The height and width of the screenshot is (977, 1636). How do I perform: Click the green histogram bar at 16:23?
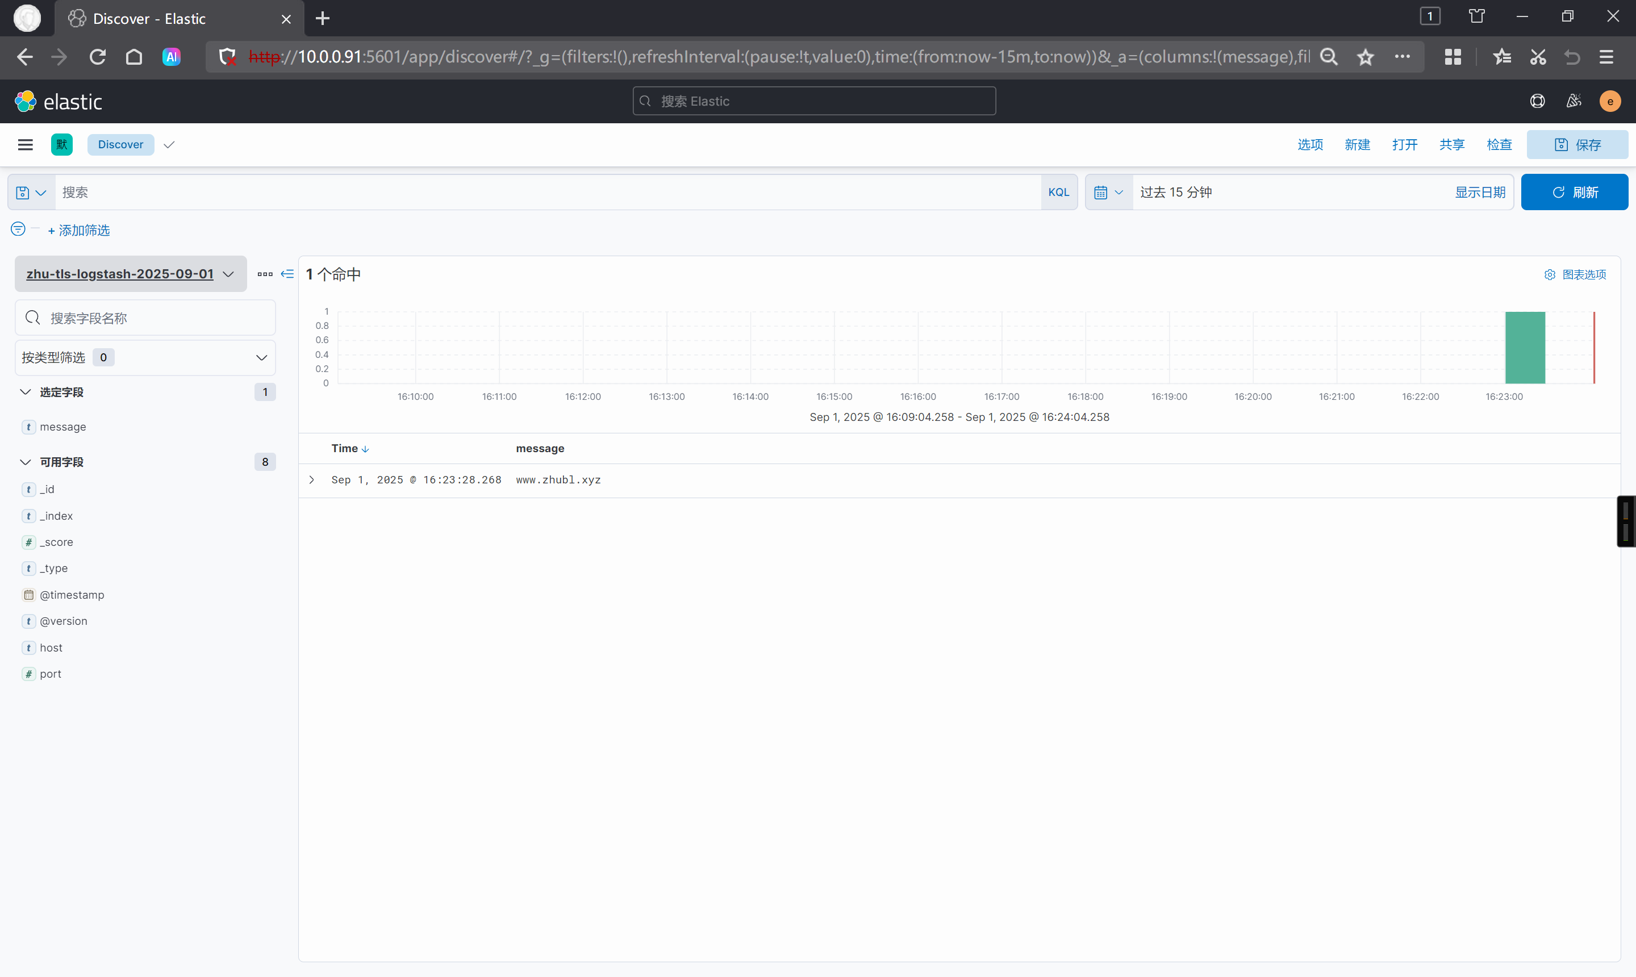pyautogui.click(x=1525, y=348)
